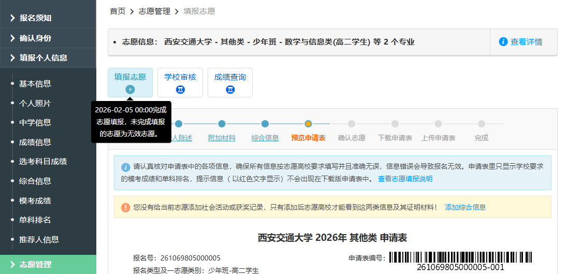The height and width of the screenshot is (274, 568).
Task: Click the blue info icon beside 查看详情
Action: pos(503,42)
